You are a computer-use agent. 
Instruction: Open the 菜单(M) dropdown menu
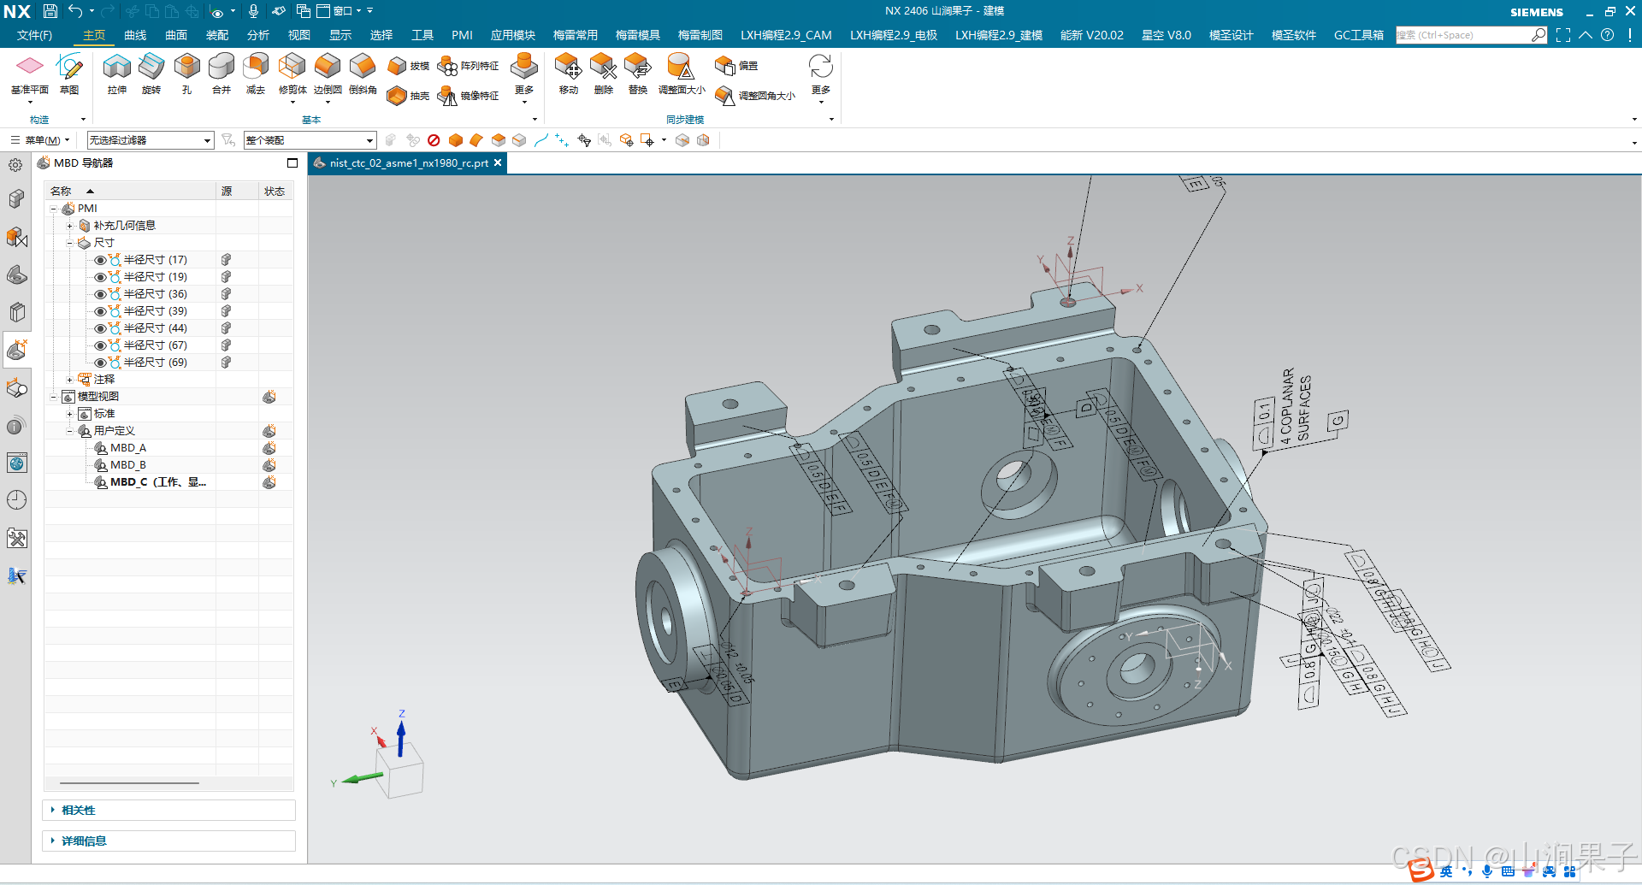pos(40,140)
